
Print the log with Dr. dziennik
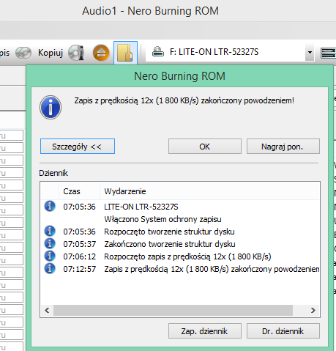click(283, 331)
